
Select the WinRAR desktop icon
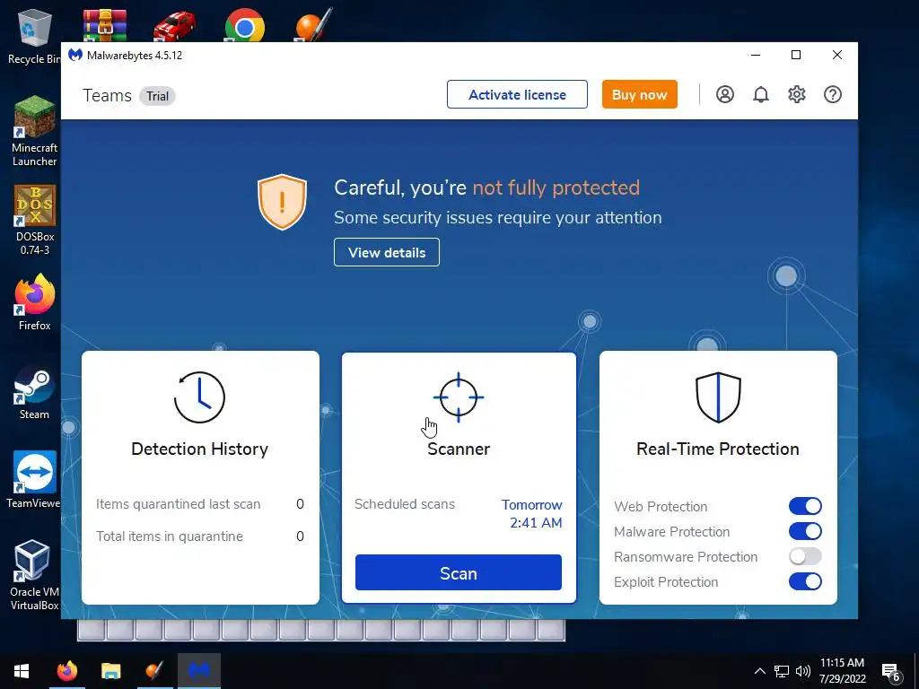pos(105,25)
